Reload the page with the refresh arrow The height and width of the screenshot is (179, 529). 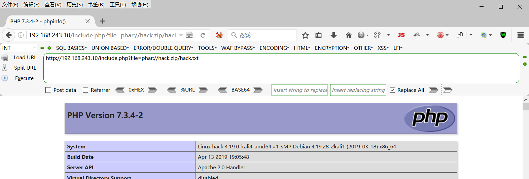pos(203,35)
